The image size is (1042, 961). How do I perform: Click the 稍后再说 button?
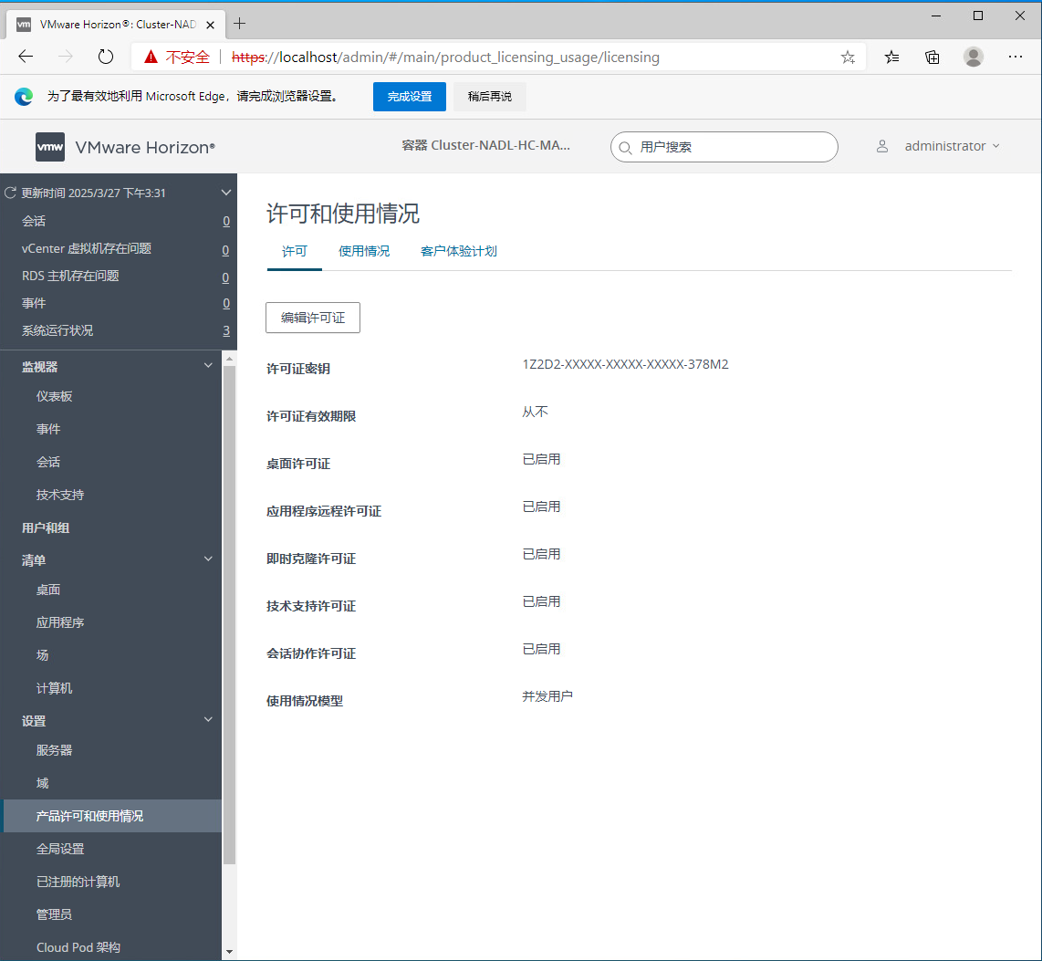coord(490,97)
